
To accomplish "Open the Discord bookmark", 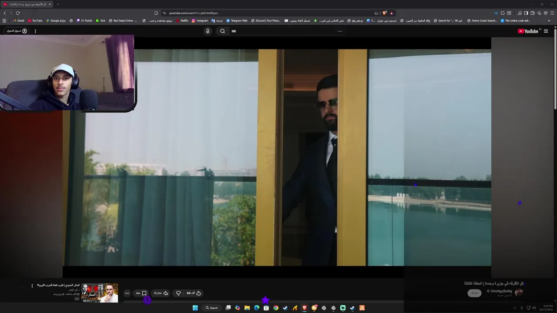I will pos(266,20).
